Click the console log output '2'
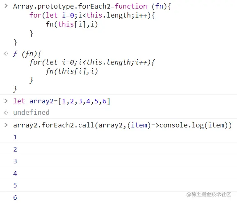 coord(15,149)
